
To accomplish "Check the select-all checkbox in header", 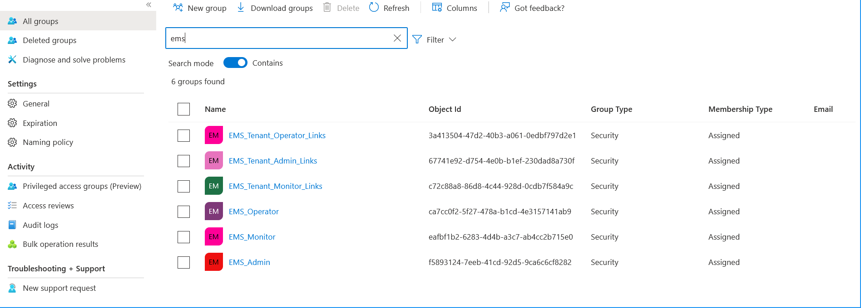I will tap(183, 109).
